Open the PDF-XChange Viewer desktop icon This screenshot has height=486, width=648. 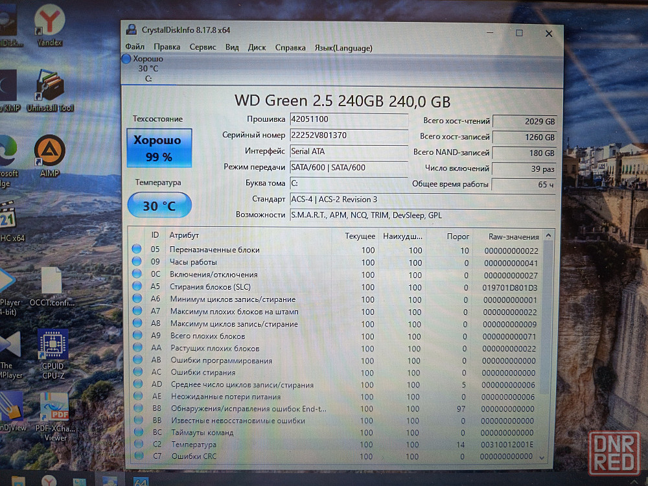coord(55,416)
